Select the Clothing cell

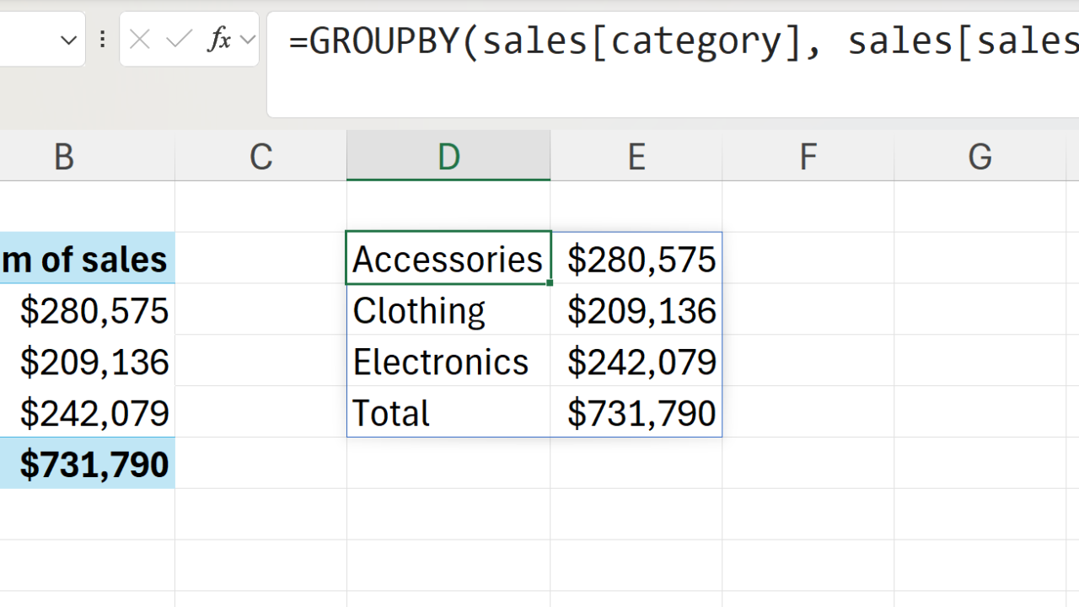448,310
